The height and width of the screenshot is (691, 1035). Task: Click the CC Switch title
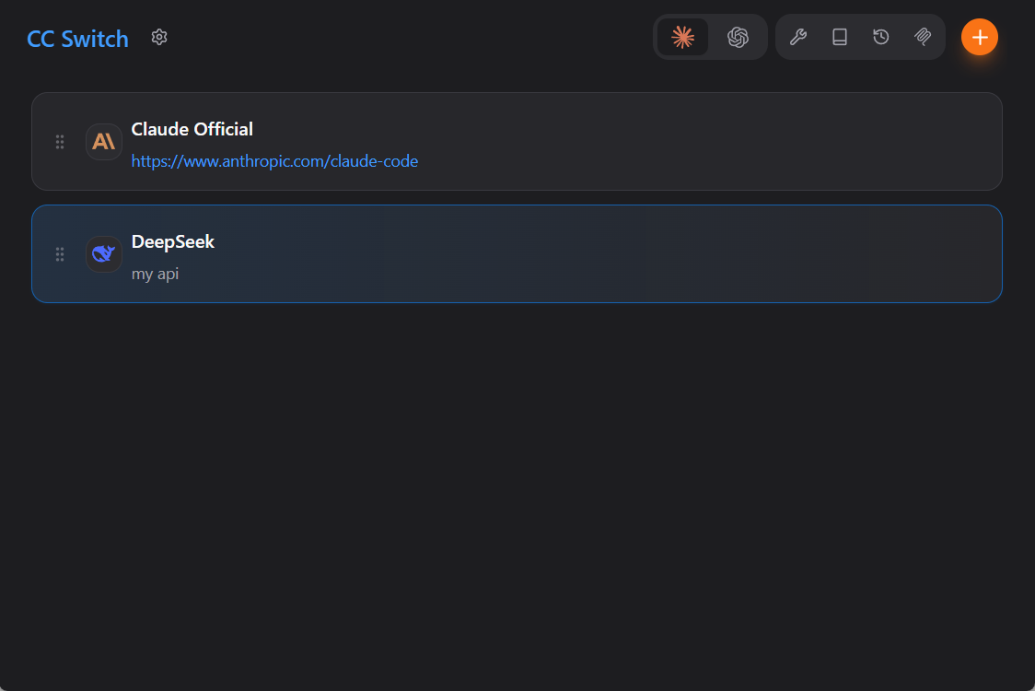[78, 39]
